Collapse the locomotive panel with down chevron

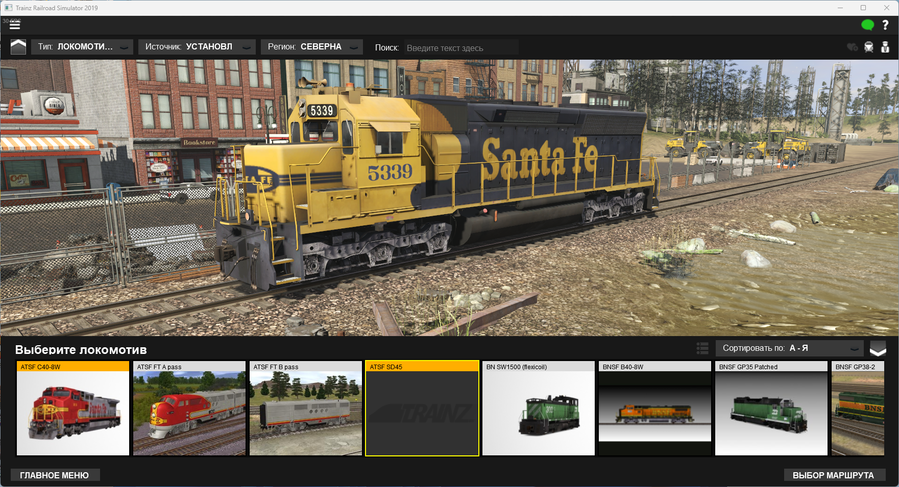878,349
